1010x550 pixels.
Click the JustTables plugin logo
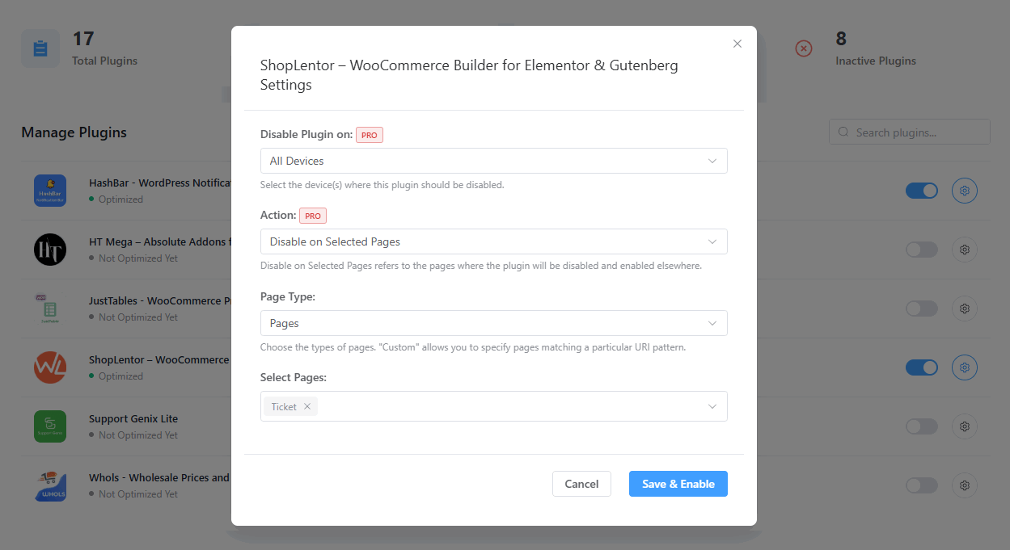pos(50,309)
